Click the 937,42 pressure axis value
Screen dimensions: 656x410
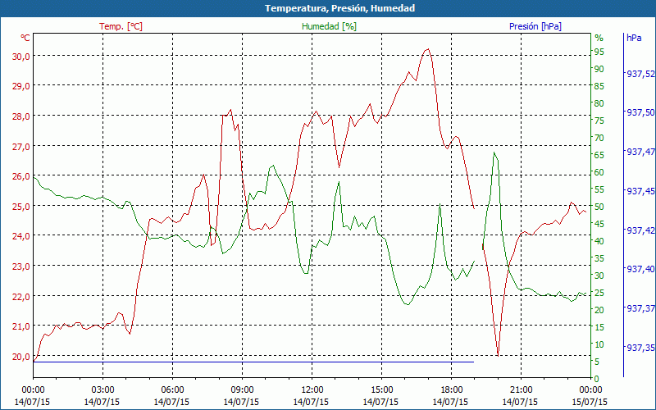pos(640,230)
